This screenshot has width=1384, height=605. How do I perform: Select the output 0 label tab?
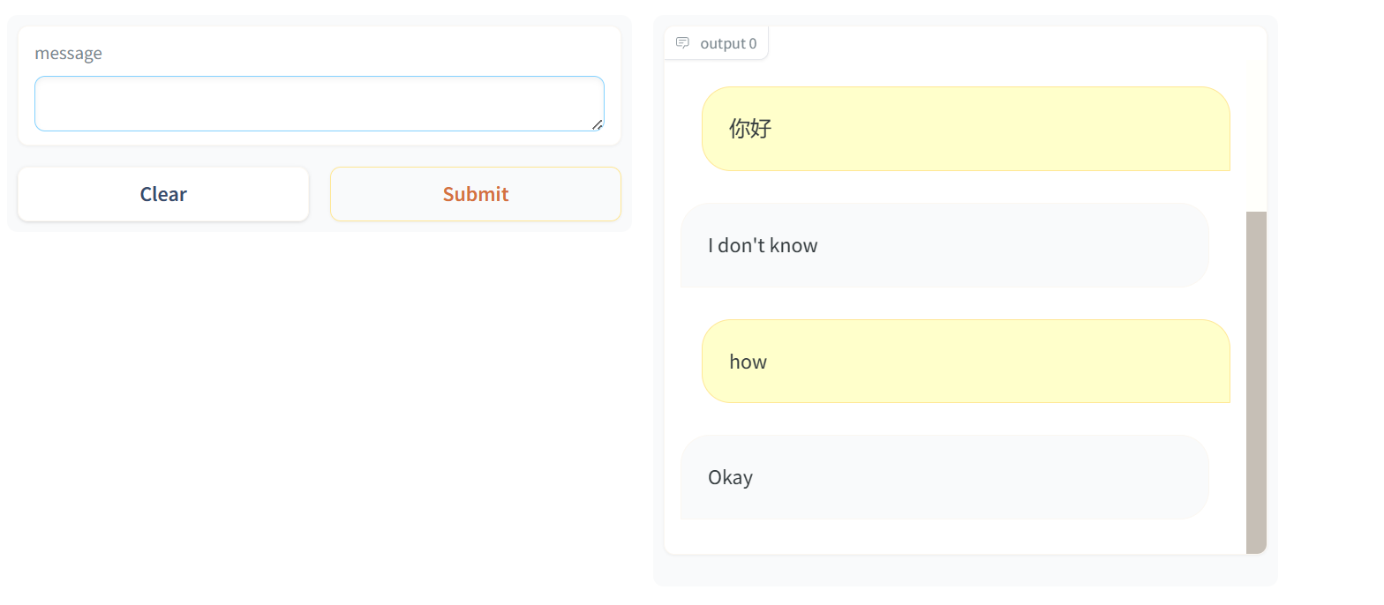tap(716, 43)
